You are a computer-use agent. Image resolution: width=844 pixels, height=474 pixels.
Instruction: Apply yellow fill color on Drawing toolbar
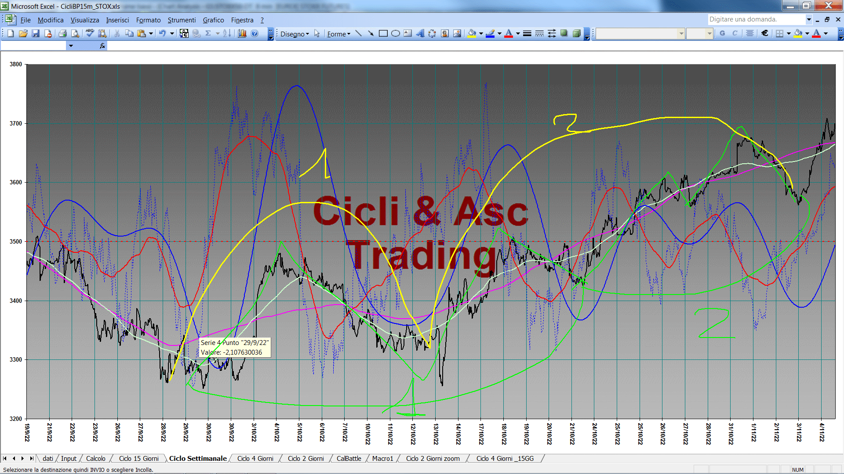[472, 33]
